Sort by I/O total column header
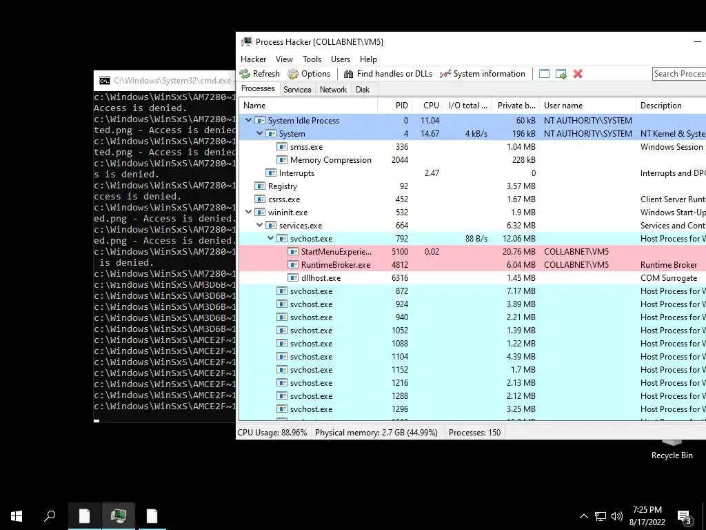Image resolution: width=706 pixels, height=530 pixels. pyautogui.click(x=467, y=106)
